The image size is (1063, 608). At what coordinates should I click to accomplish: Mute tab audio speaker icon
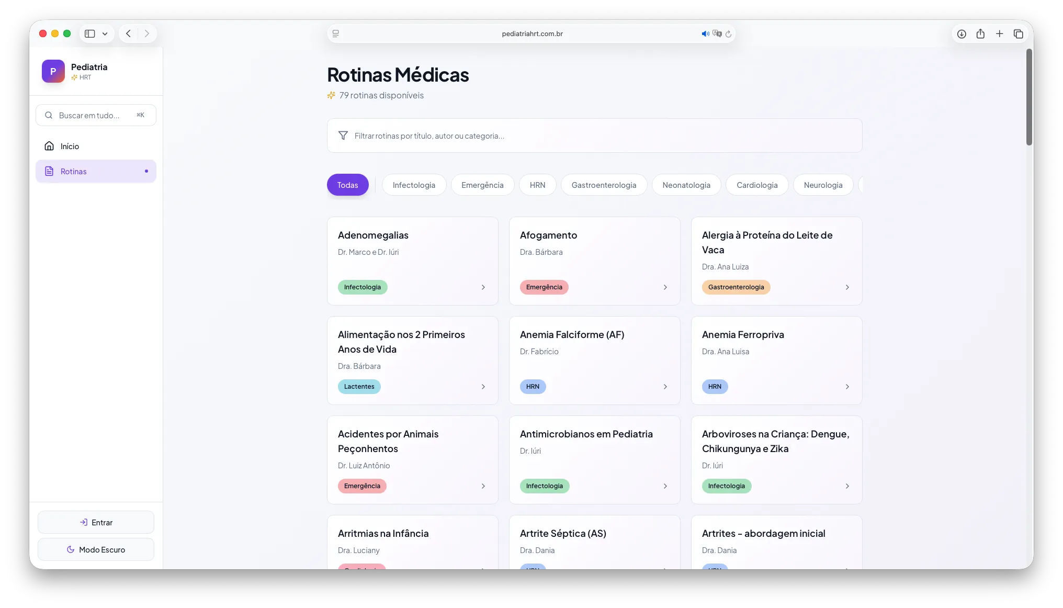705,33
